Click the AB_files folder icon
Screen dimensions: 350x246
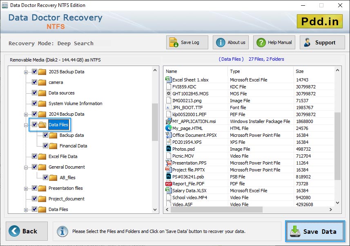[x=53, y=178]
